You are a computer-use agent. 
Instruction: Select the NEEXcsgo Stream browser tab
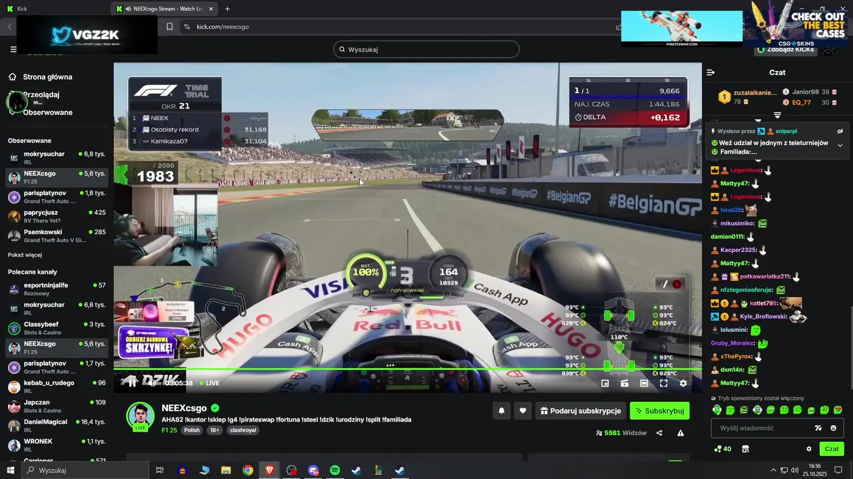point(165,9)
